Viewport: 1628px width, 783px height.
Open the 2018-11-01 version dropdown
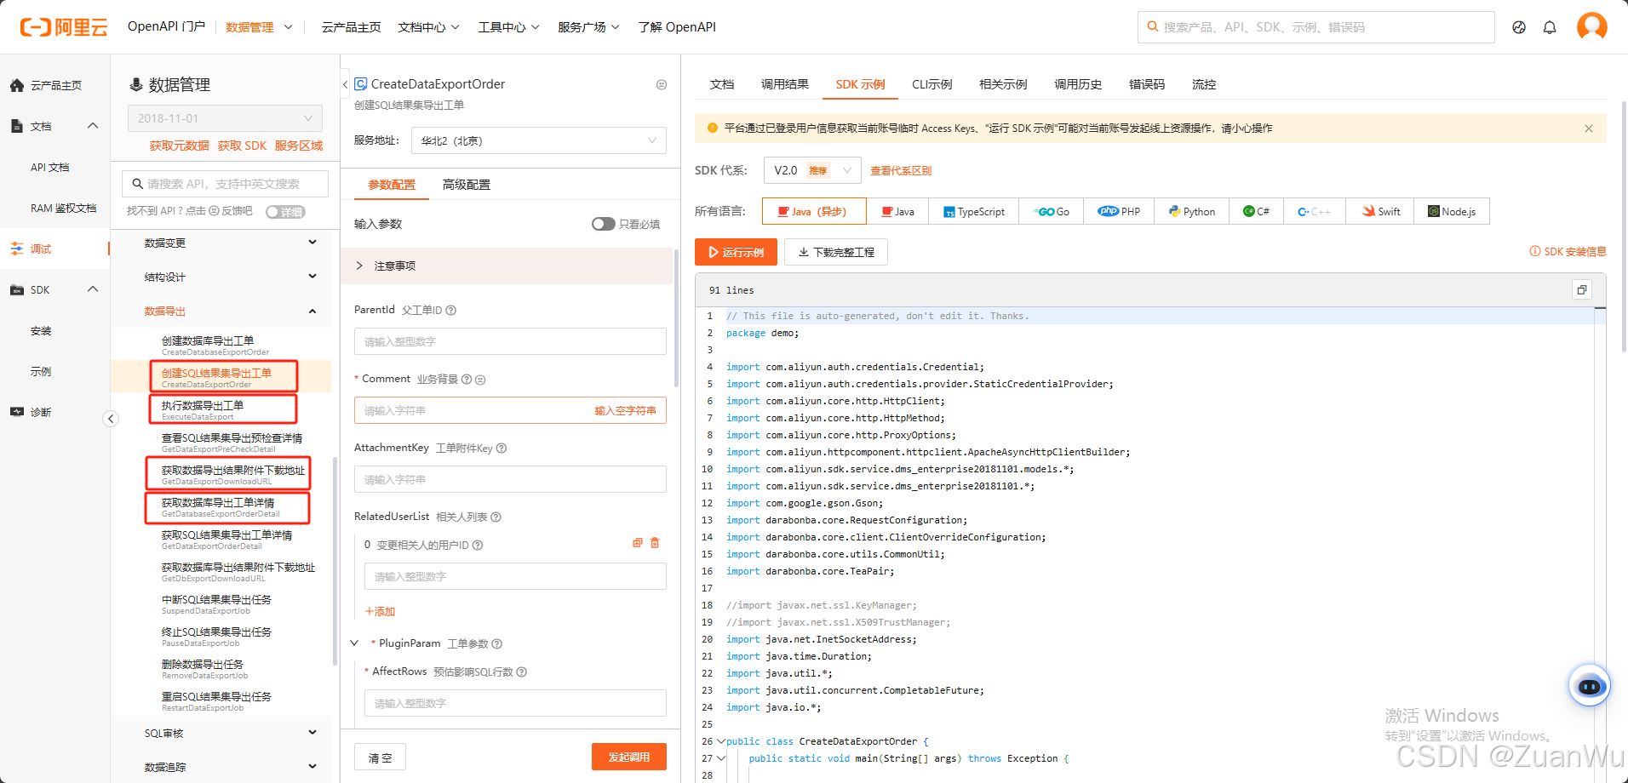point(225,118)
